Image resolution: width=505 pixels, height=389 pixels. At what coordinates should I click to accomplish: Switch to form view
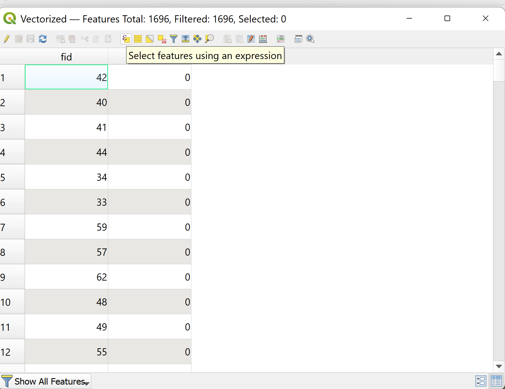481,381
